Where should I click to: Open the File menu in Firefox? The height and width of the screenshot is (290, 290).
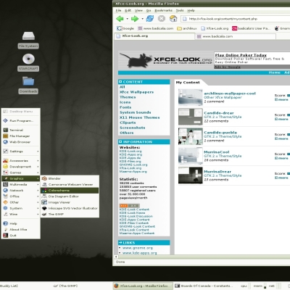tap(118, 10)
